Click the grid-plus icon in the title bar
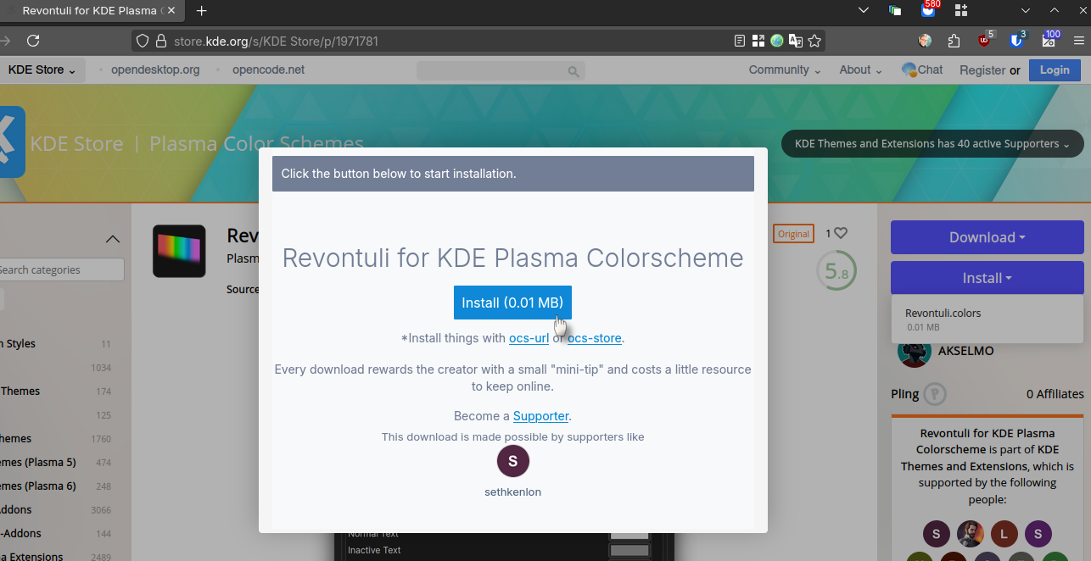Viewport: 1091px width, 561px height. pos(961,11)
